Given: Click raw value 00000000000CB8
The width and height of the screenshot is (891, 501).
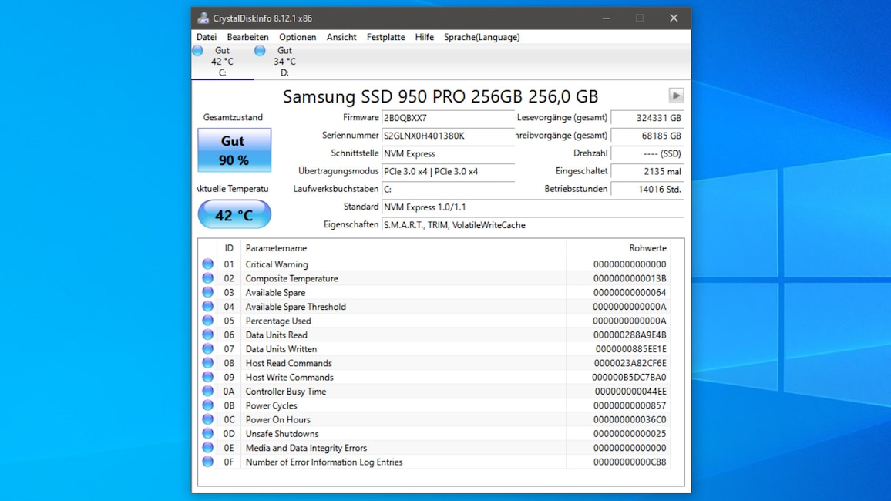Looking at the screenshot, I should click(x=630, y=462).
